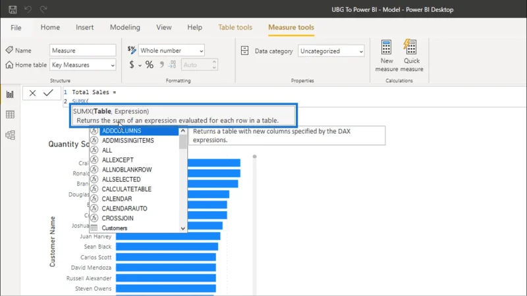Apply percentage format icon
This screenshot has height=296, width=527.
(150, 64)
